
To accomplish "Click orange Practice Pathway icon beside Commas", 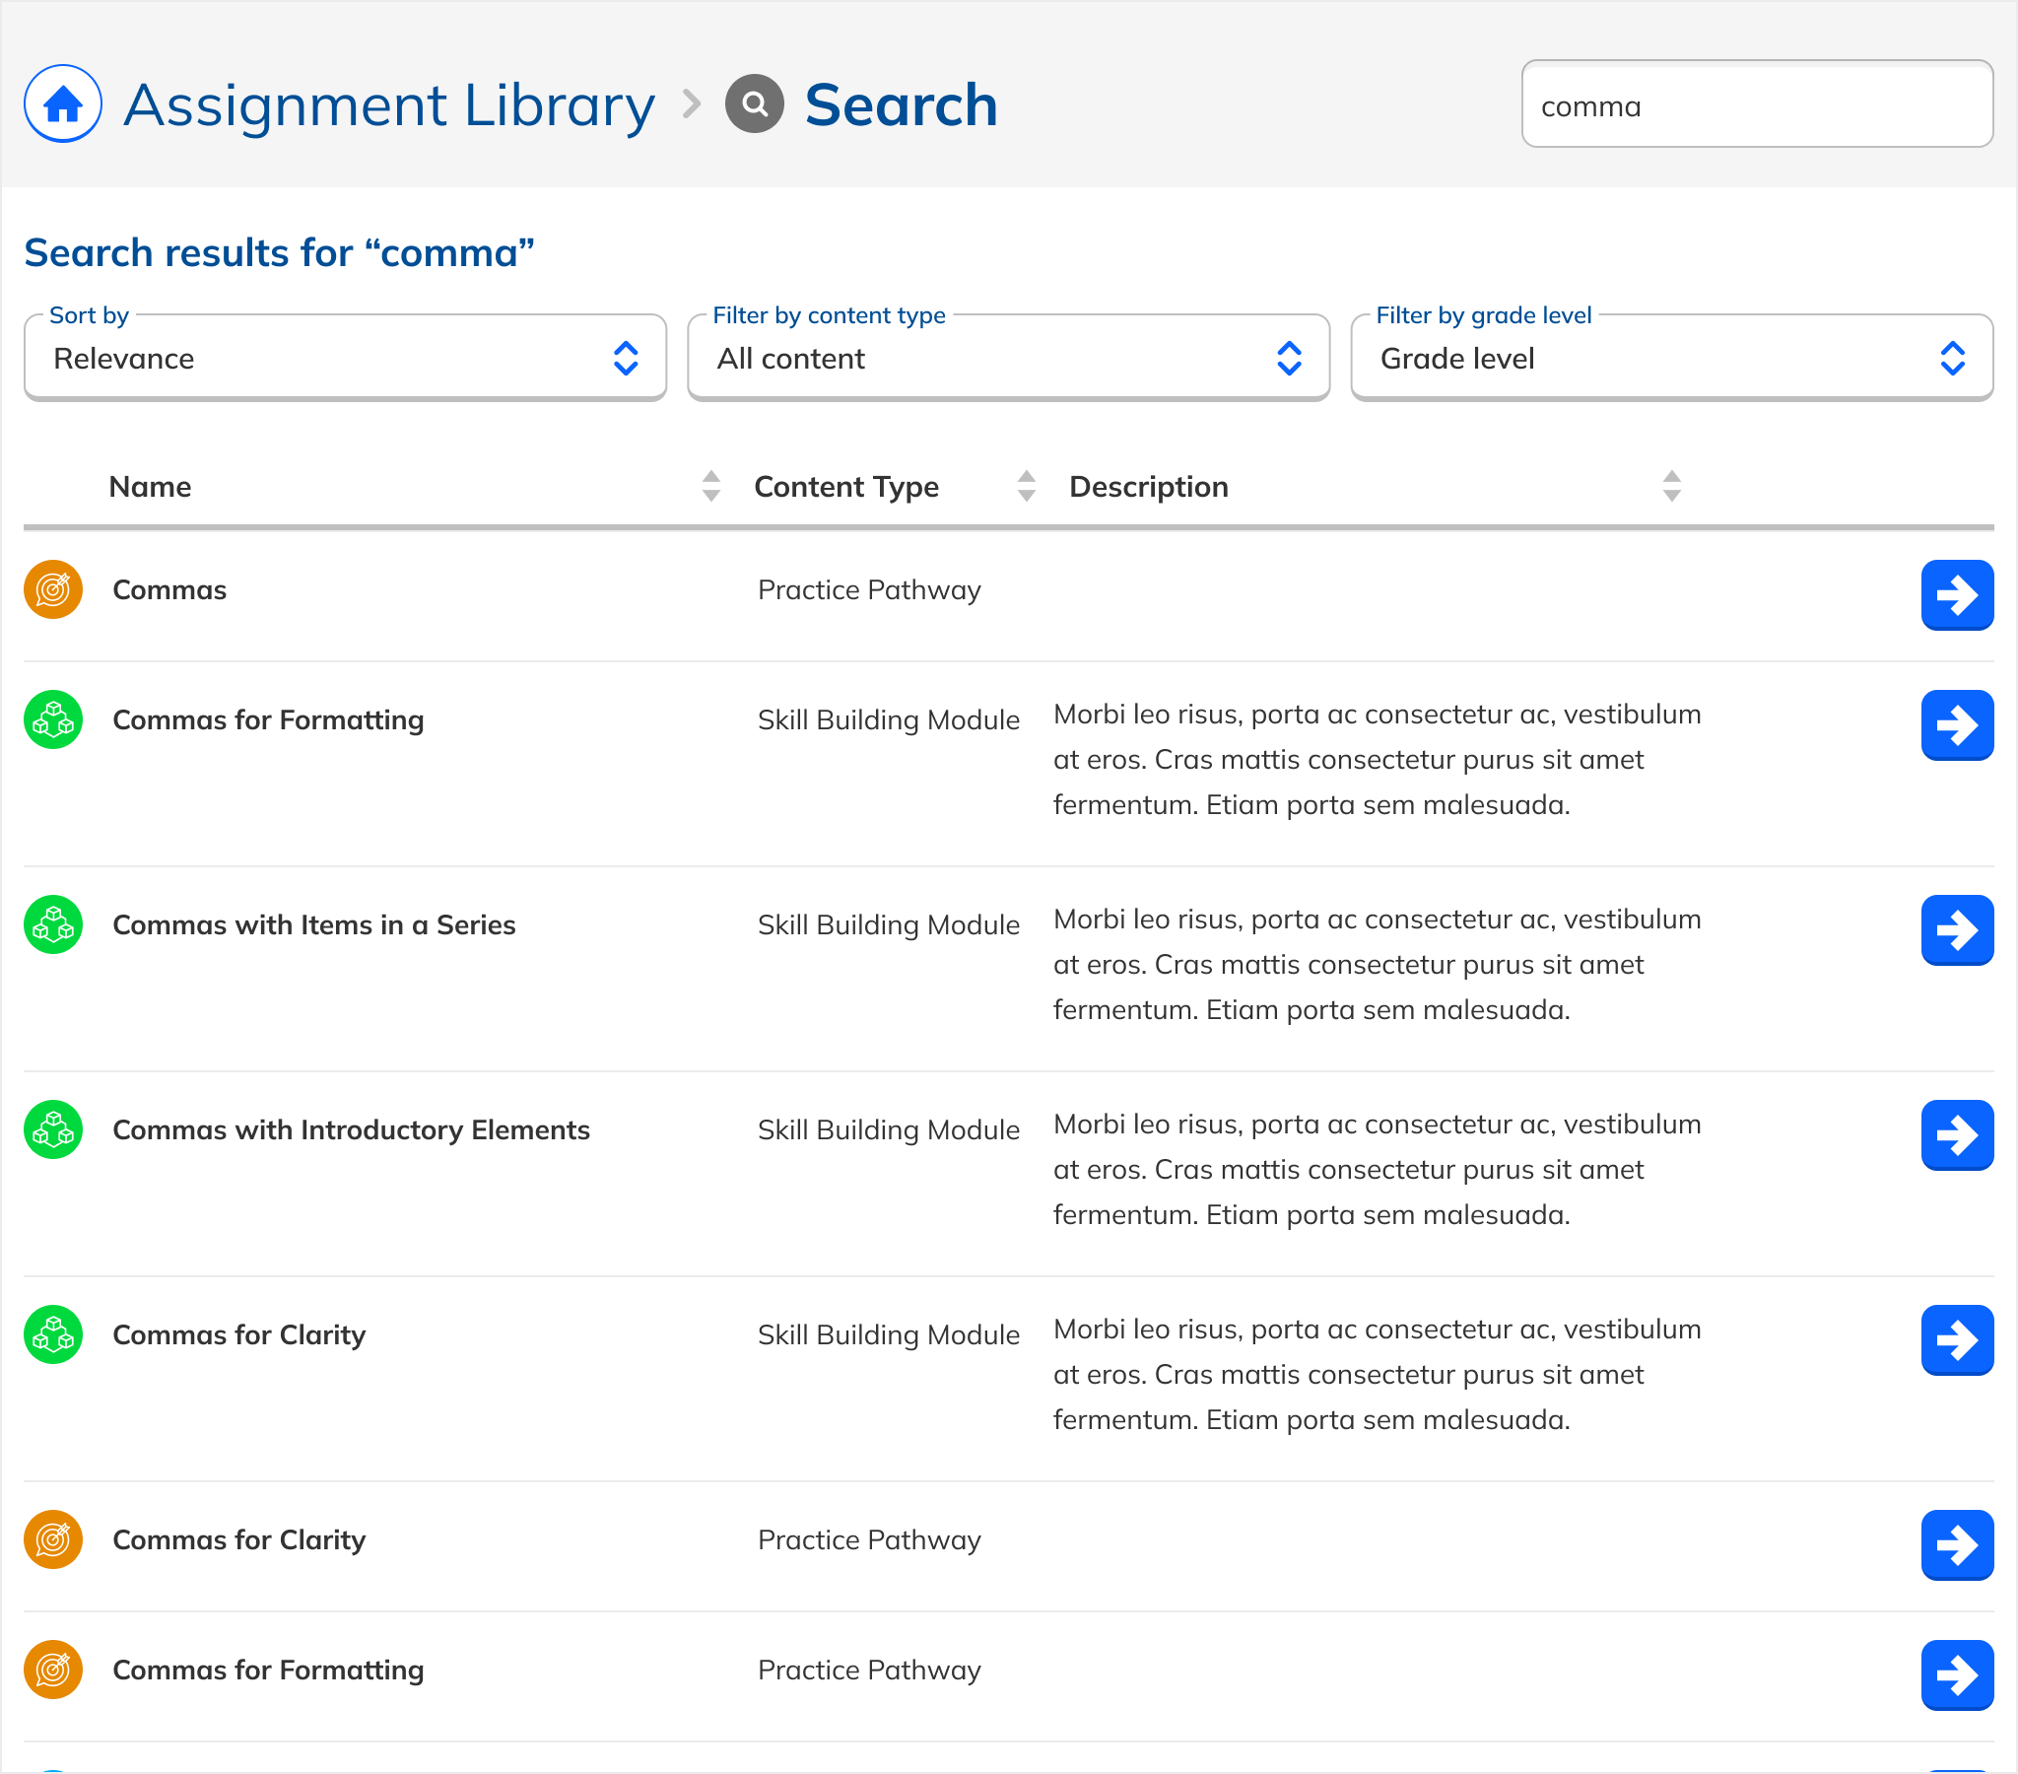I will (53, 589).
